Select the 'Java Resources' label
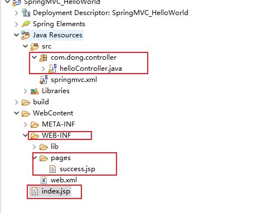This screenshot has width=262, height=213. point(57,35)
